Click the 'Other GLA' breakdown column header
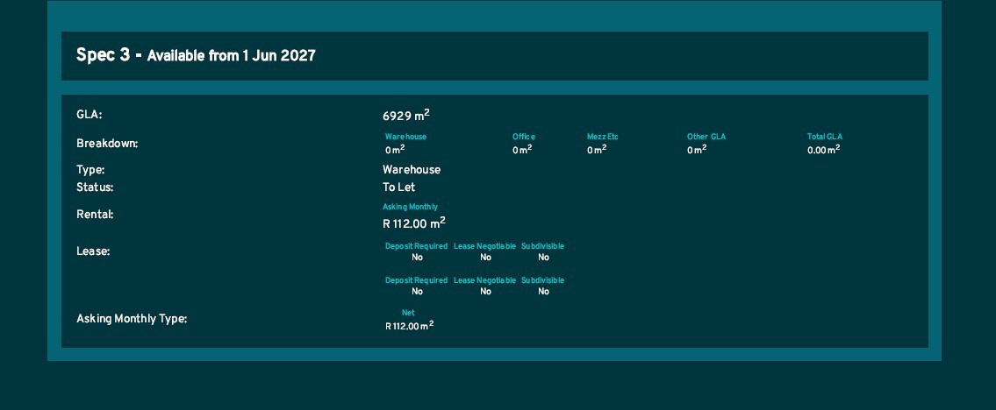The image size is (996, 410). click(x=706, y=137)
